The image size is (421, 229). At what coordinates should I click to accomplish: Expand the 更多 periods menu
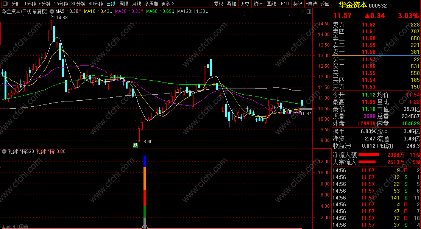pos(167,4)
